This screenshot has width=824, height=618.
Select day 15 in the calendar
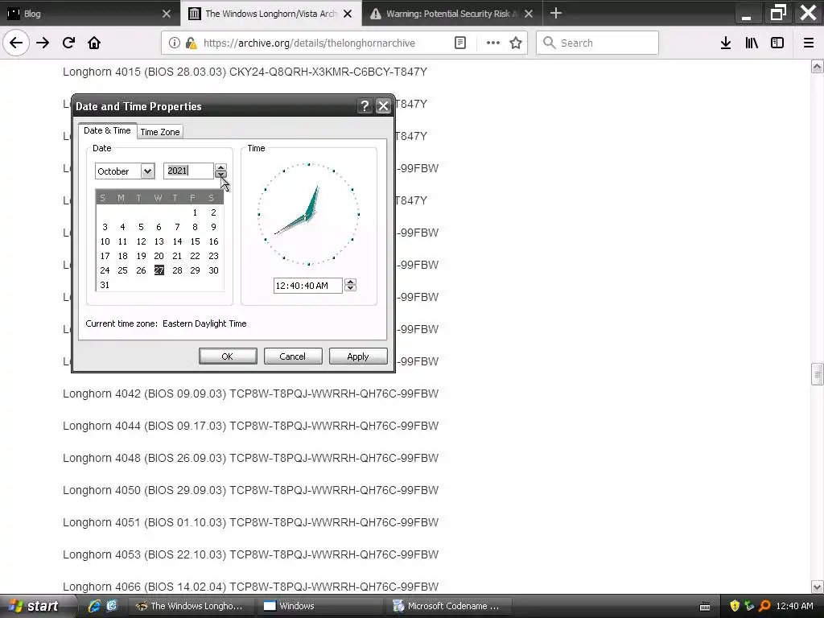195,241
